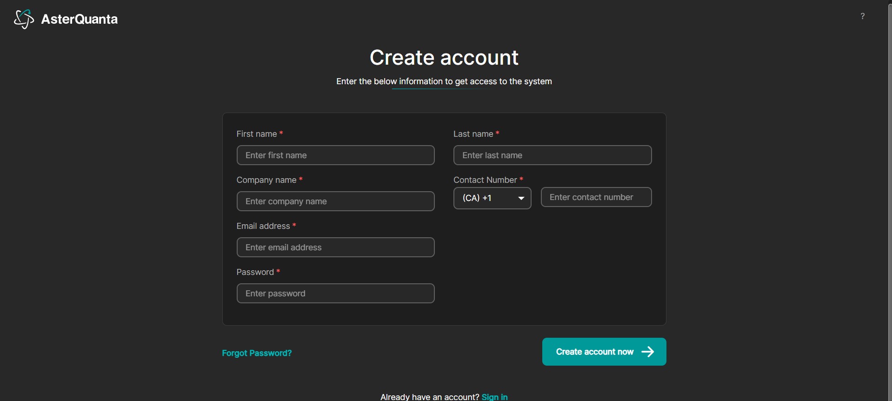Focus the Enter first name field
The image size is (892, 401).
point(335,155)
